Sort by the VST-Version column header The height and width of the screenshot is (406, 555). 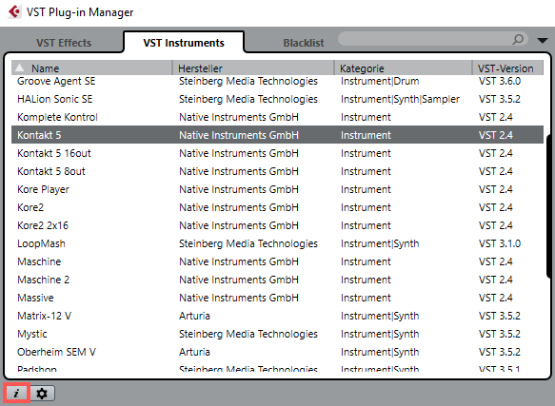click(508, 68)
